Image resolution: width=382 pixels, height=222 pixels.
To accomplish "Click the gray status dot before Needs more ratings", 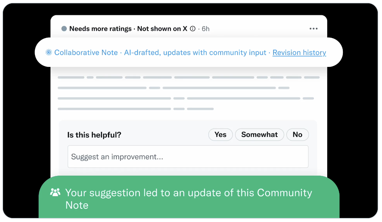I will pos(64,28).
